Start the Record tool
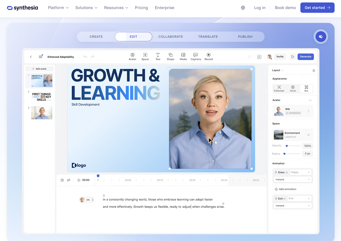341x241 pixels. point(208,55)
